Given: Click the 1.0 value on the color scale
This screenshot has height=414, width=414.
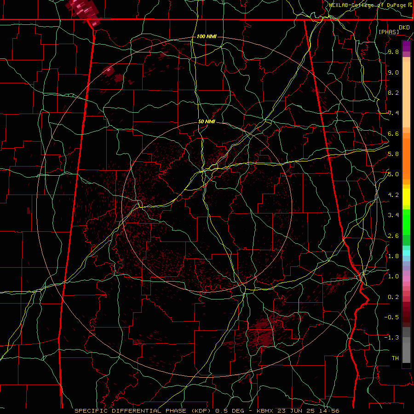Looking at the screenshot, I should click(x=393, y=276).
